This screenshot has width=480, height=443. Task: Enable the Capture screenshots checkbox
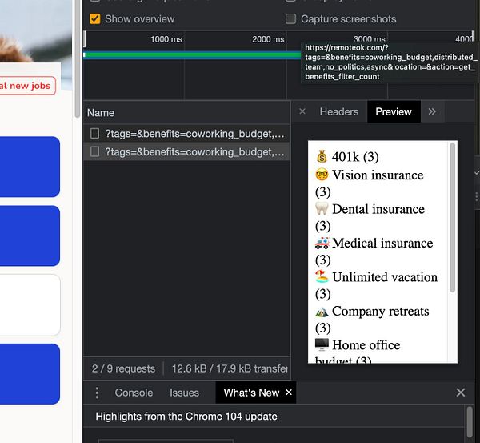pyautogui.click(x=290, y=19)
